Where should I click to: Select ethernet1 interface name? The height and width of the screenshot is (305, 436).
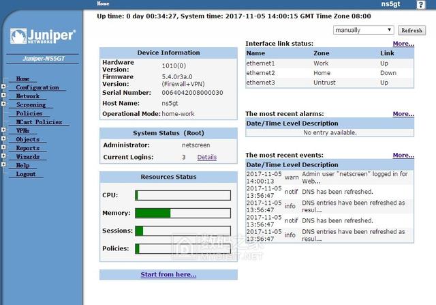(260, 63)
